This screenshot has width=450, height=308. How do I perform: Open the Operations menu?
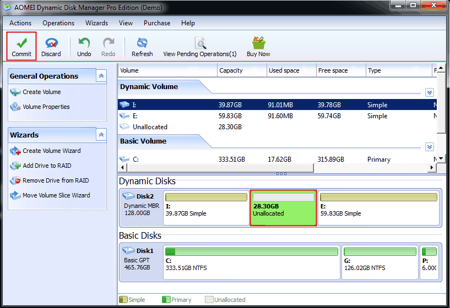click(x=58, y=23)
